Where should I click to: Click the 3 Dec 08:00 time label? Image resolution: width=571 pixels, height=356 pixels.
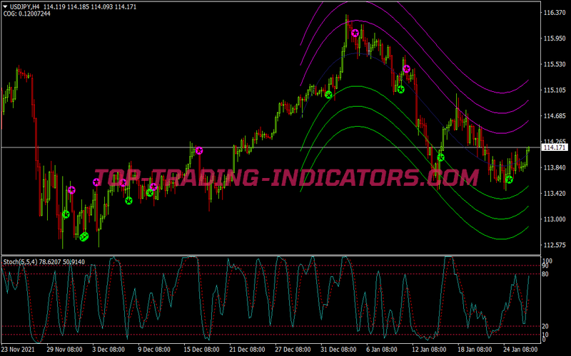(x=108, y=350)
